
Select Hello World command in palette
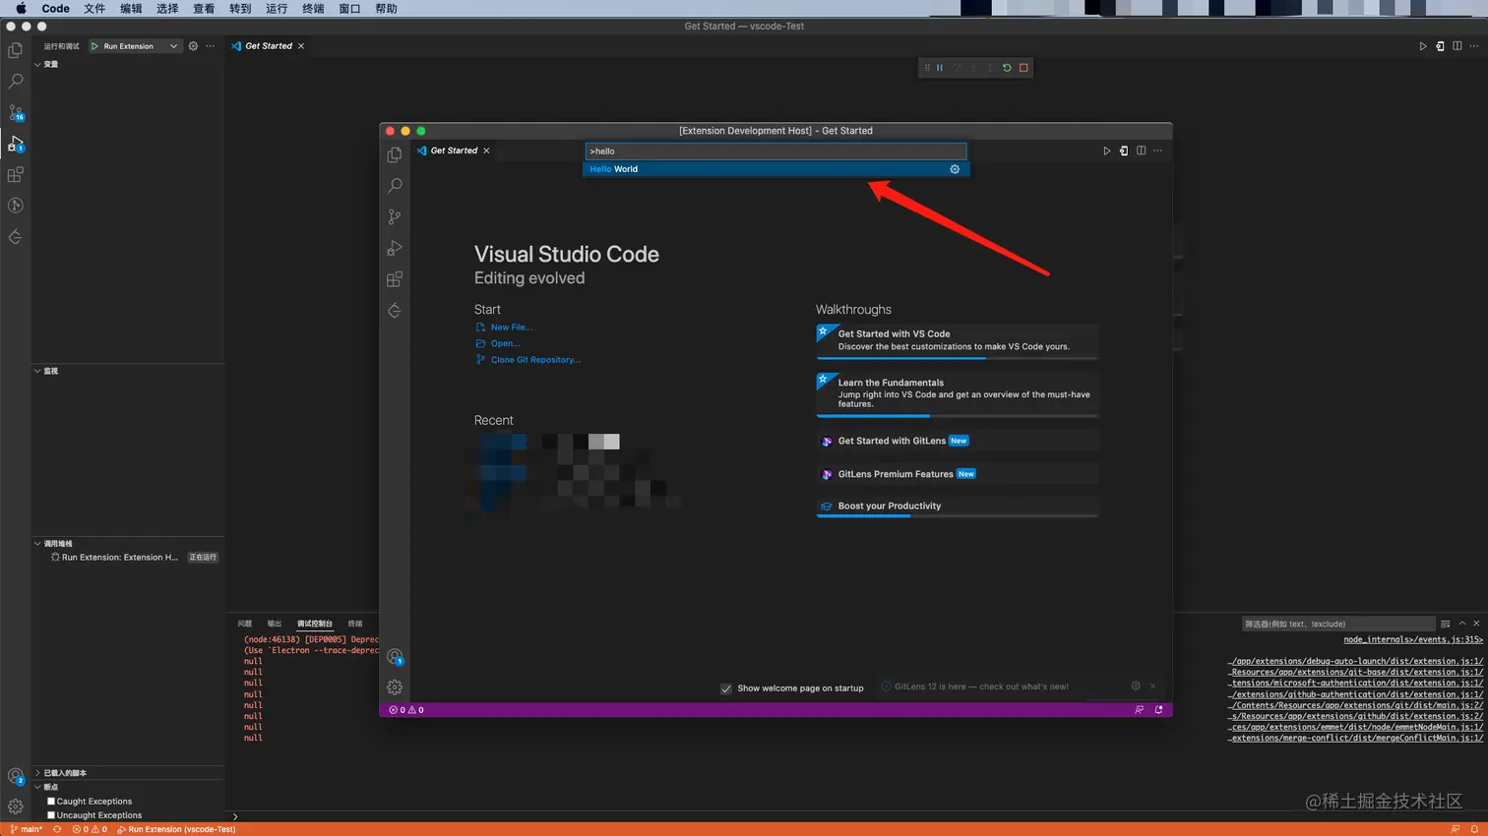[x=776, y=169]
